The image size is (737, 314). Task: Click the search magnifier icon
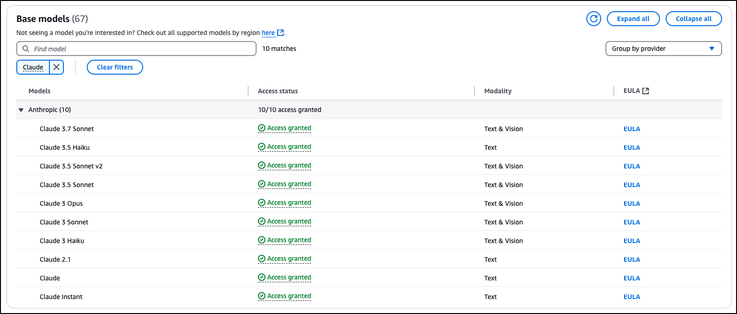(x=26, y=49)
